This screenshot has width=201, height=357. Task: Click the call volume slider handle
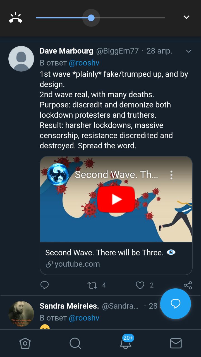coord(91,18)
